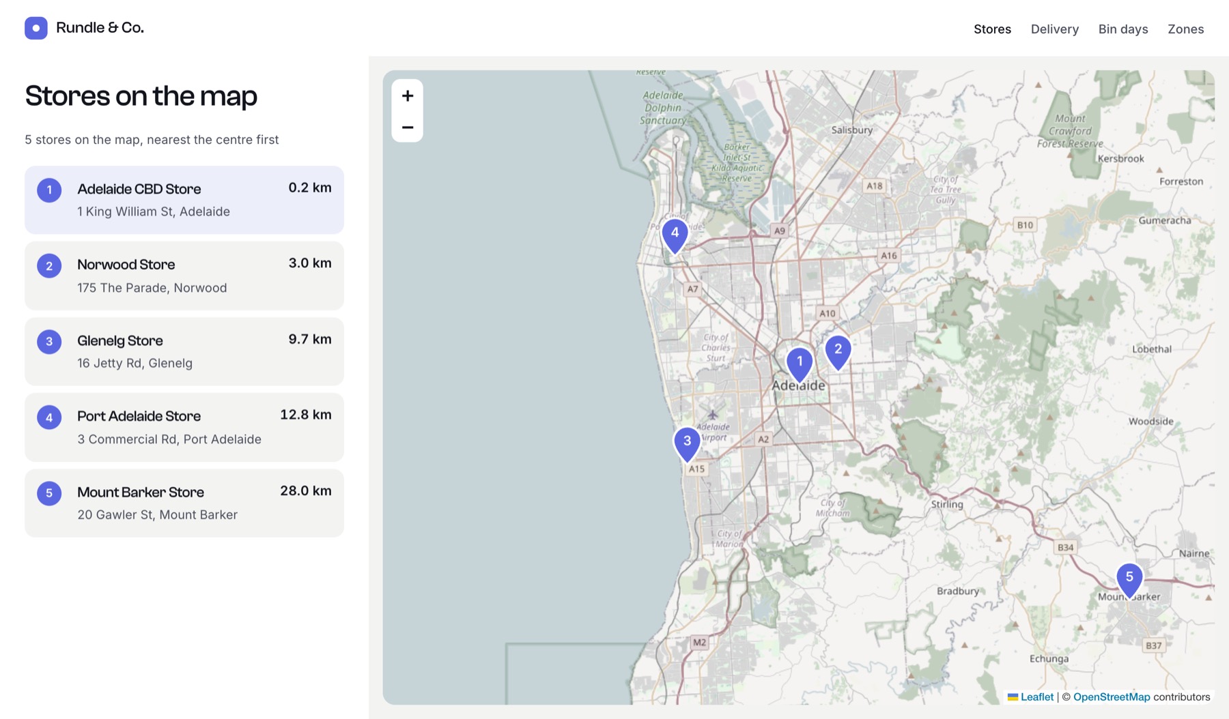This screenshot has height=719, width=1229.
Task: Click the number 3 badge for Glenelg Store
Action: [x=49, y=342]
